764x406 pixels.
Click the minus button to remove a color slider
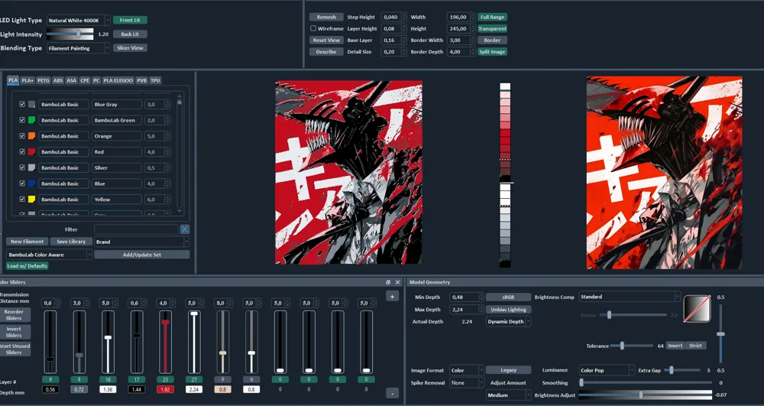point(392,393)
